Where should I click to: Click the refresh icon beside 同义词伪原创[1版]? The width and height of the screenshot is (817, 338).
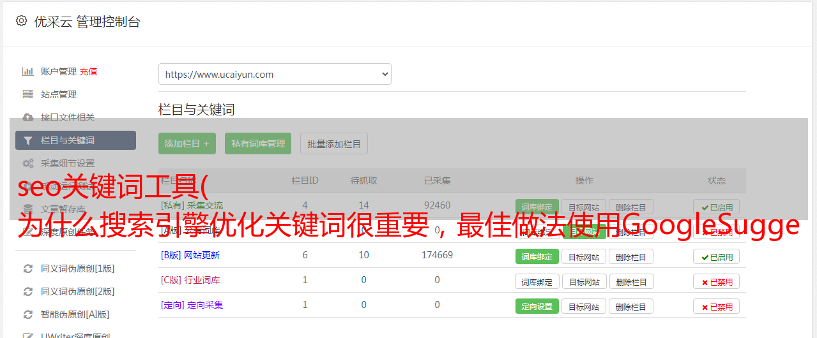pos(27,268)
